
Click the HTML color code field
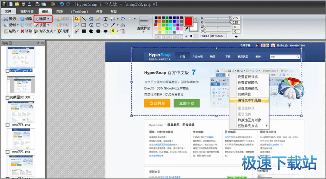pyautogui.click(x=219, y=36)
